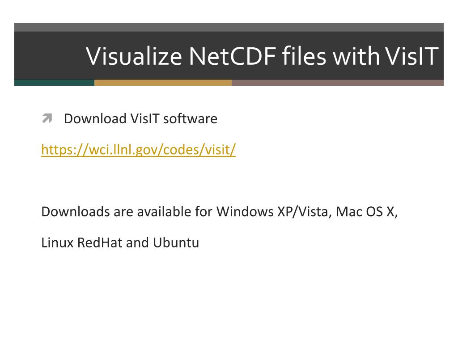Select the Download VisIT software bullet text

140,118
